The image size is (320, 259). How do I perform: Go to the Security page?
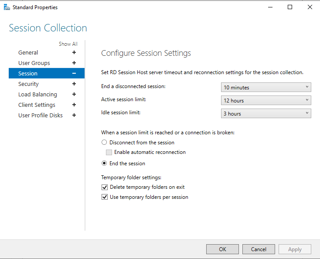(28, 84)
